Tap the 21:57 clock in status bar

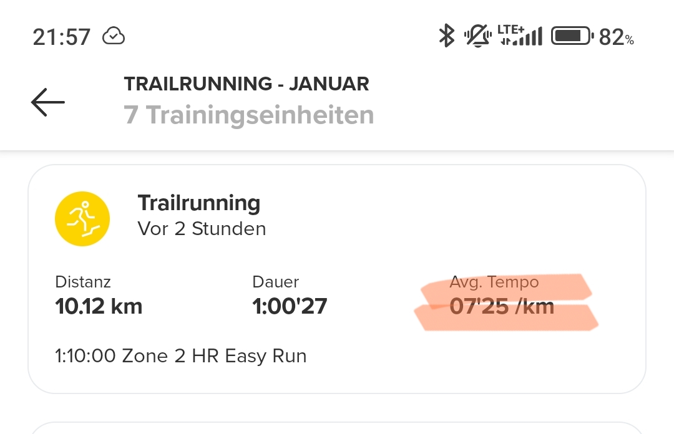[x=61, y=37]
